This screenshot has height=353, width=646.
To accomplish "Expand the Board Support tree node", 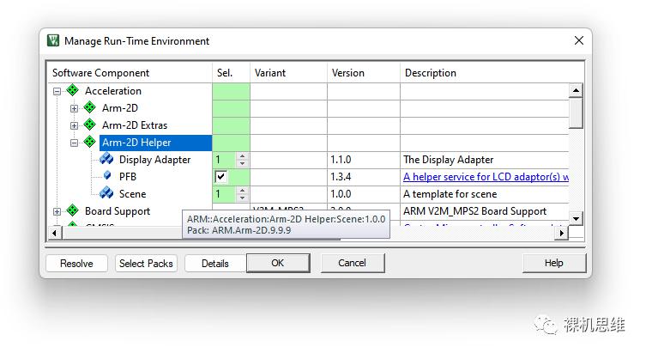I will [57, 211].
